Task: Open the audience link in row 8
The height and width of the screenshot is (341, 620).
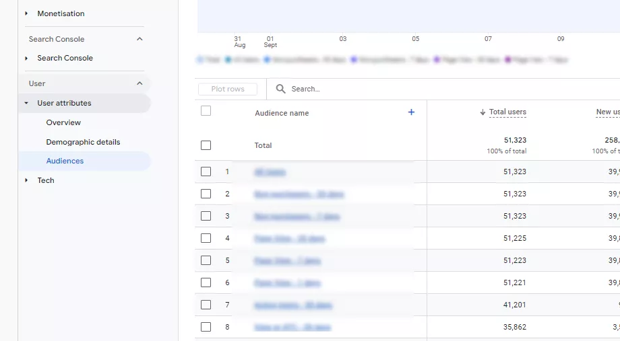Action: (x=292, y=327)
